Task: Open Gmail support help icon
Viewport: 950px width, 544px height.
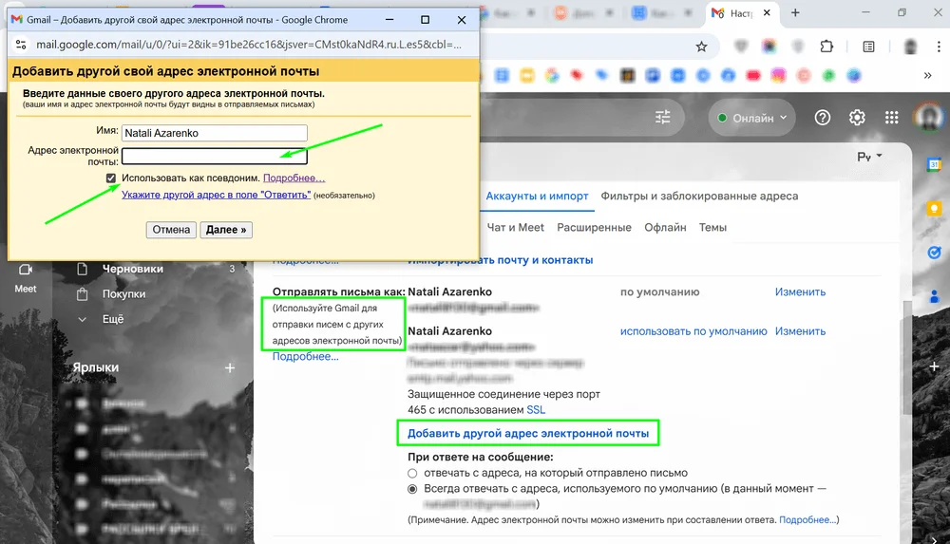Action: tap(823, 118)
